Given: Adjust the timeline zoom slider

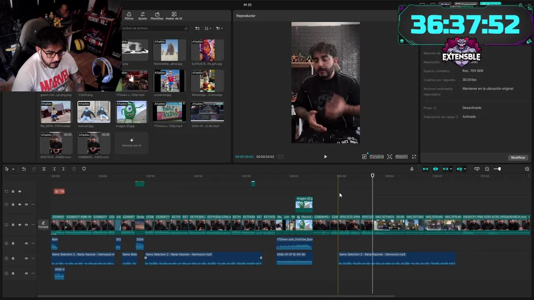Looking at the screenshot, I should [x=499, y=169].
